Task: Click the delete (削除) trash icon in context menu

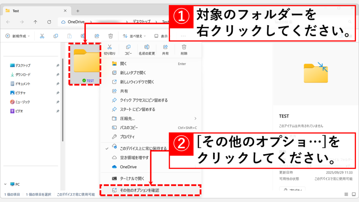Action: (x=184, y=47)
